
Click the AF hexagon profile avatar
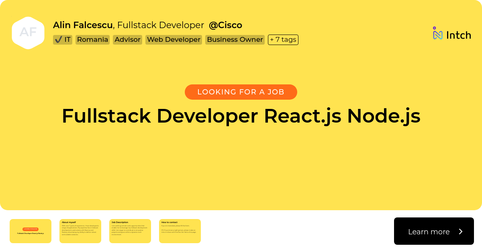click(28, 33)
